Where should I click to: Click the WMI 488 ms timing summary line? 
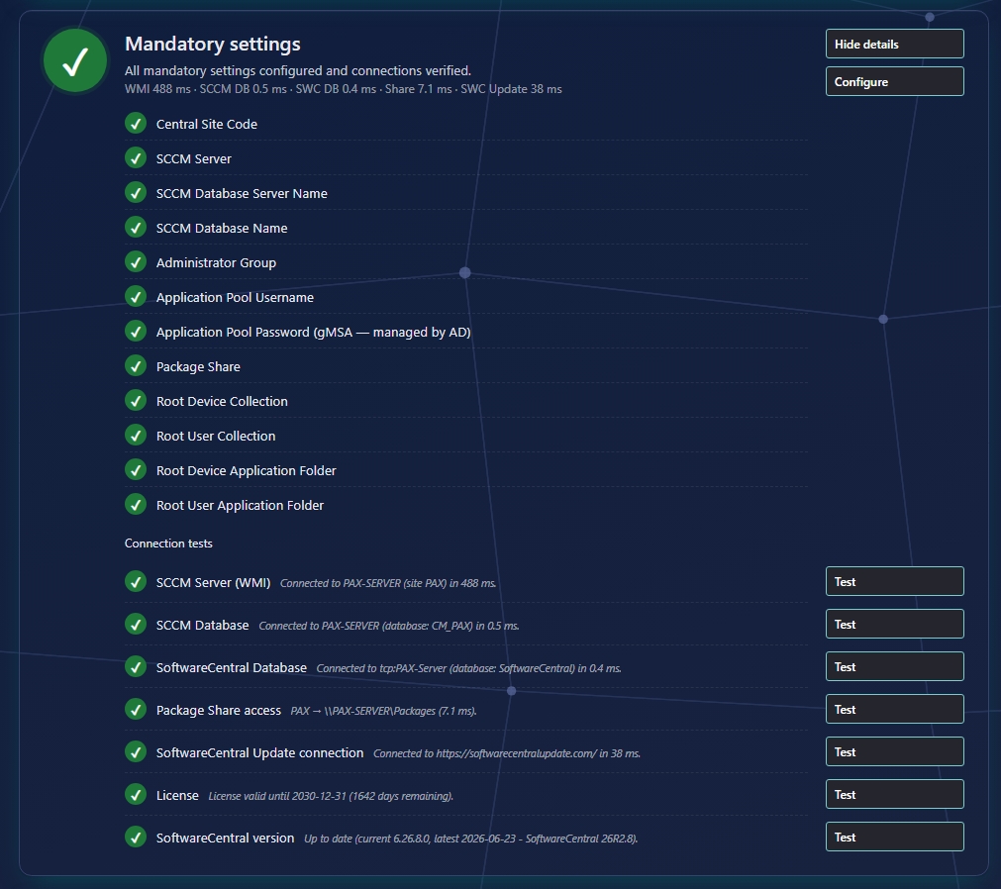click(x=343, y=89)
